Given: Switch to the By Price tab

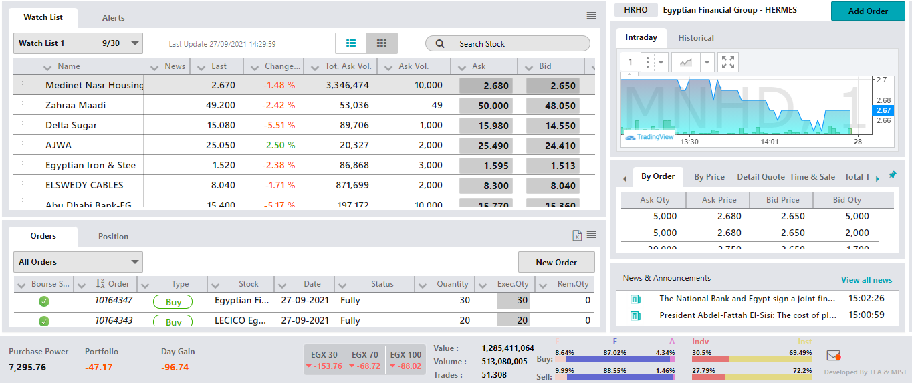Looking at the screenshot, I should [x=709, y=177].
